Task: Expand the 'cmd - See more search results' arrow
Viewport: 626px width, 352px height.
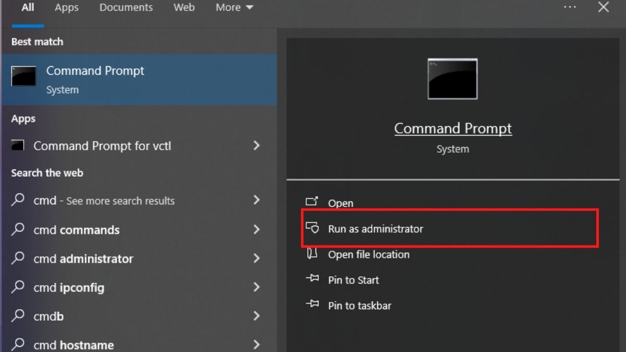Action: click(256, 200)
